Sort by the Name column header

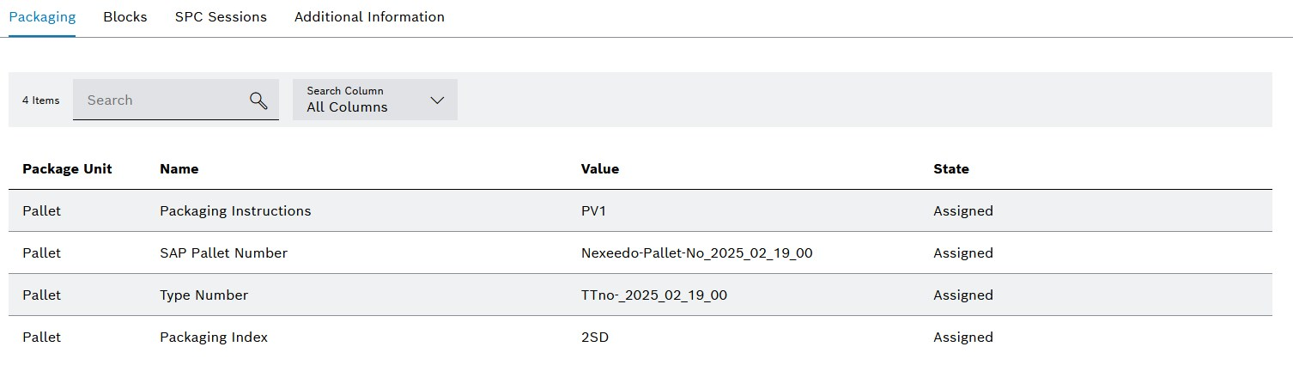[179, 169]
